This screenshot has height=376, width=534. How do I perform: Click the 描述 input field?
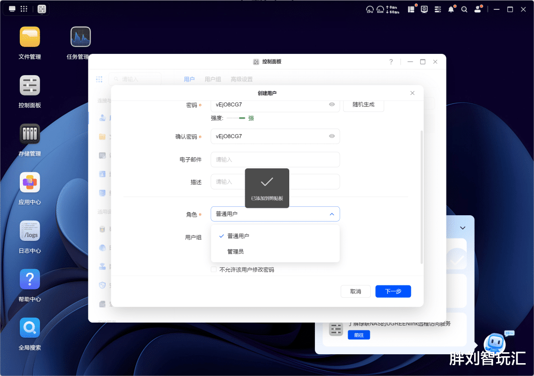[275, 182]
